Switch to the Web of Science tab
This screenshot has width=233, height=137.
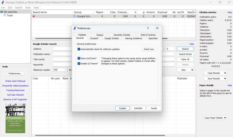point(148,35)
